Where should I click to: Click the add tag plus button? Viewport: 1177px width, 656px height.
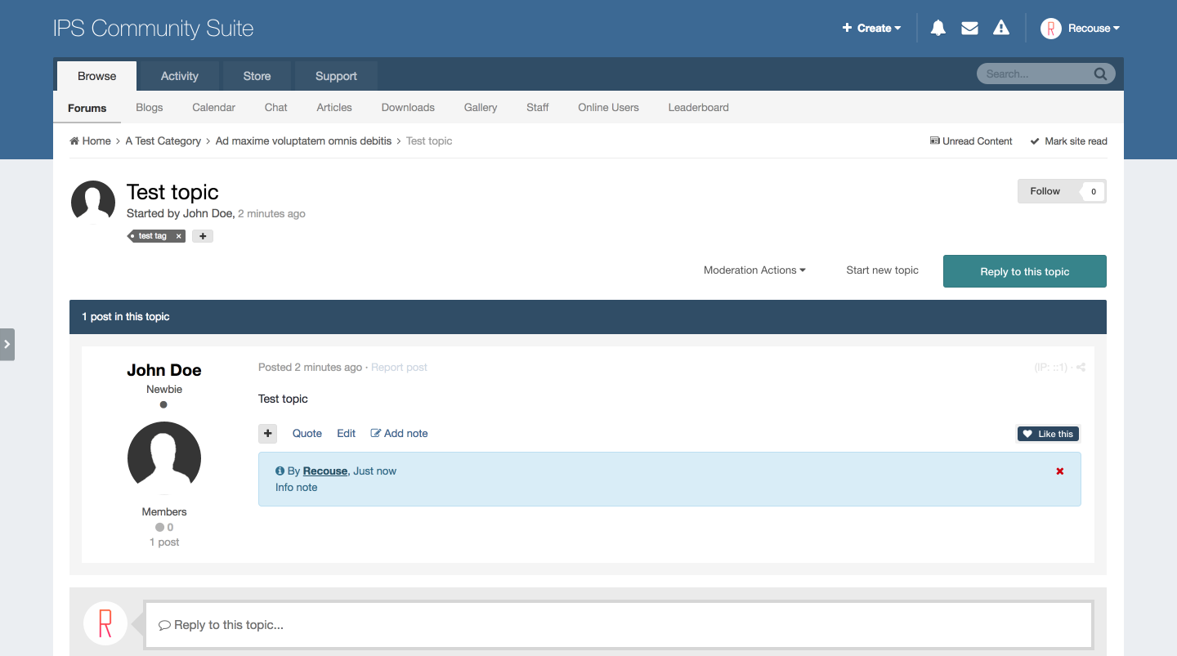click(x=203, y=236)
